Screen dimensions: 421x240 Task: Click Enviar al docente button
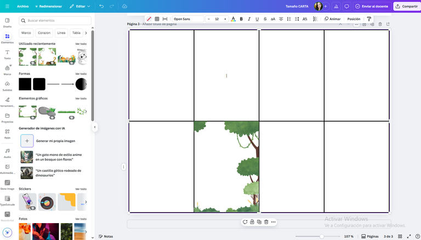372,6
